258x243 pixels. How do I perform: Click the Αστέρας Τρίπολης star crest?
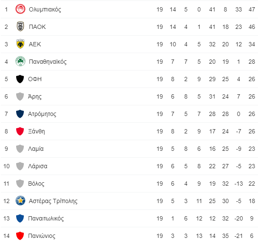(x=20, y=201)
